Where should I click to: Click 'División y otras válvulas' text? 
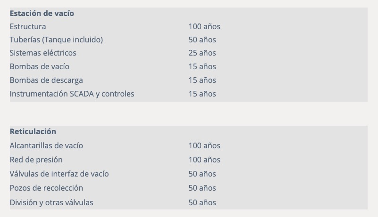[x=51, y=202]
